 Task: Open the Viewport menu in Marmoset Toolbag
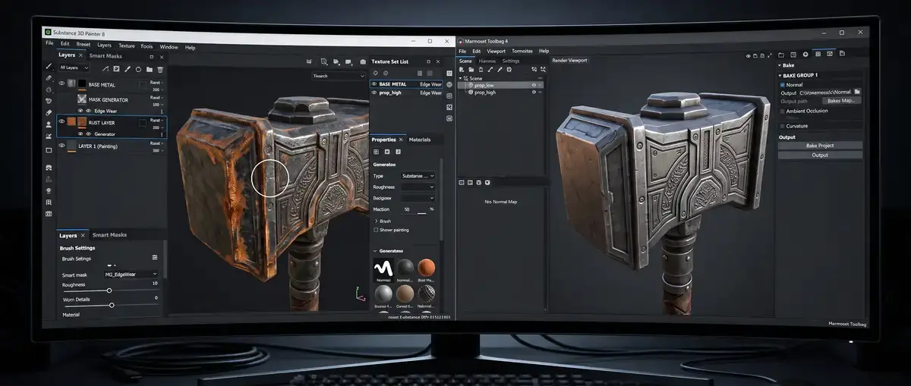(496, 52)
